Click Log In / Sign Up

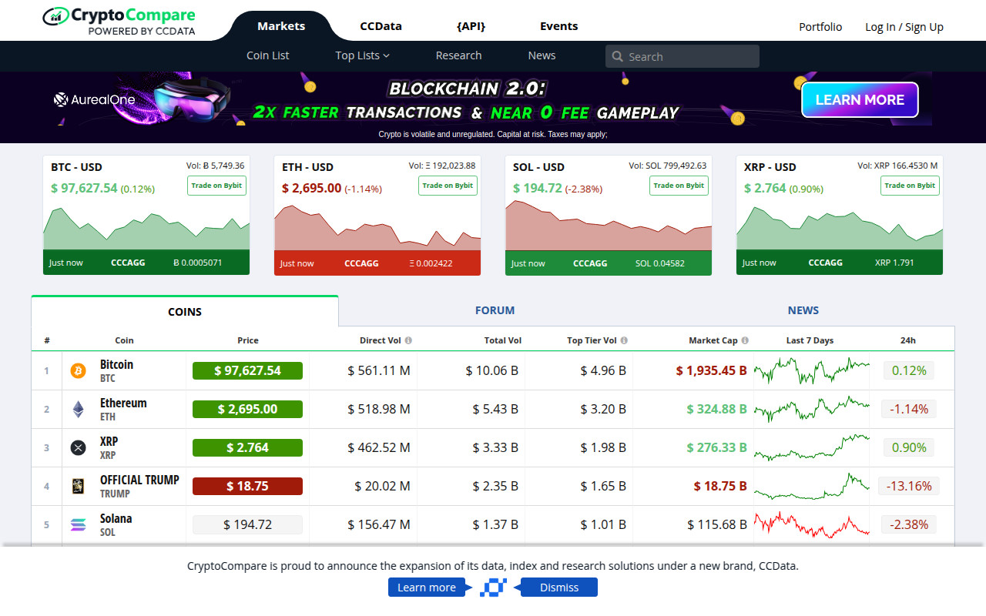(904, 27)
